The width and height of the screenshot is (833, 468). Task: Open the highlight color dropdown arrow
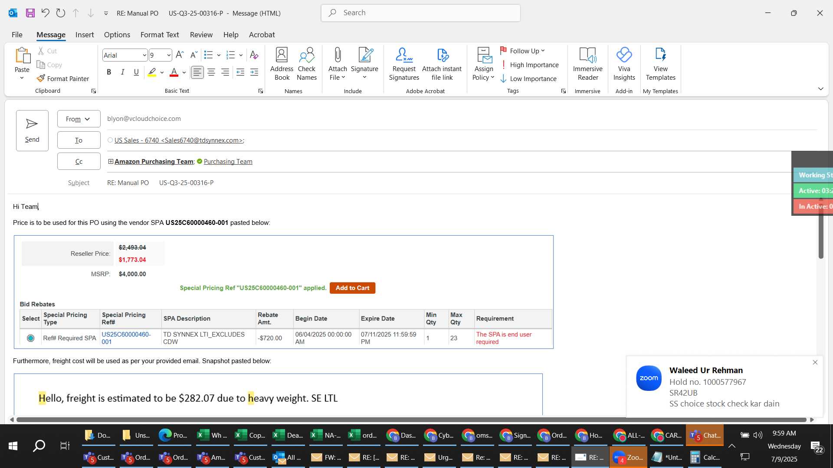click(x=162, y=72)
